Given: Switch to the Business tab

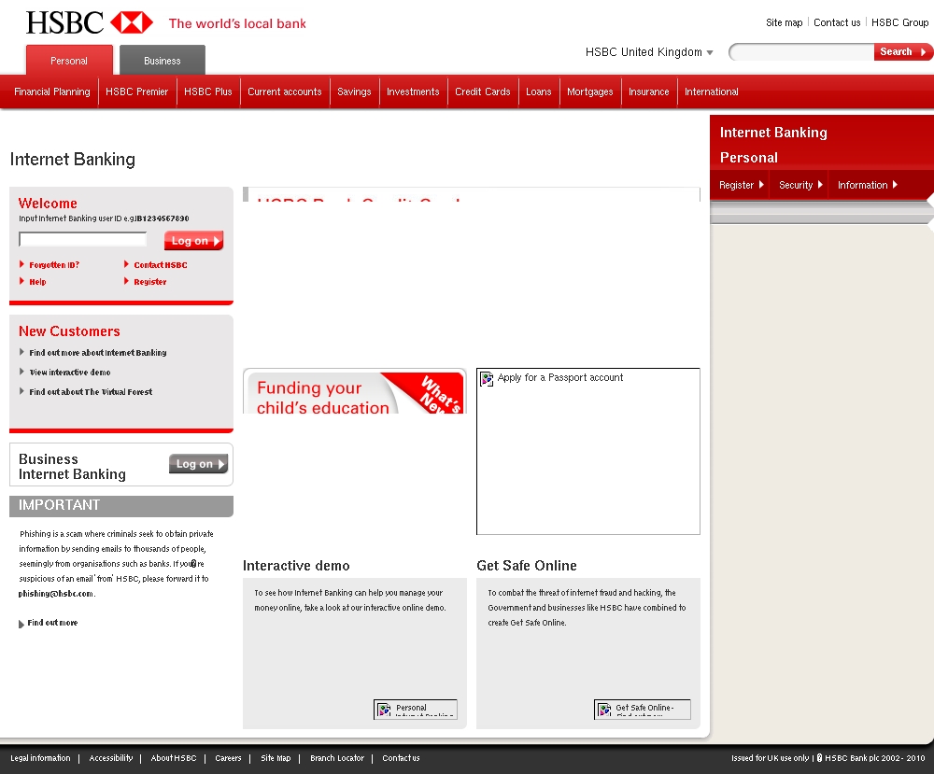Looking at the screenshot, I should [x=162, y=60].
